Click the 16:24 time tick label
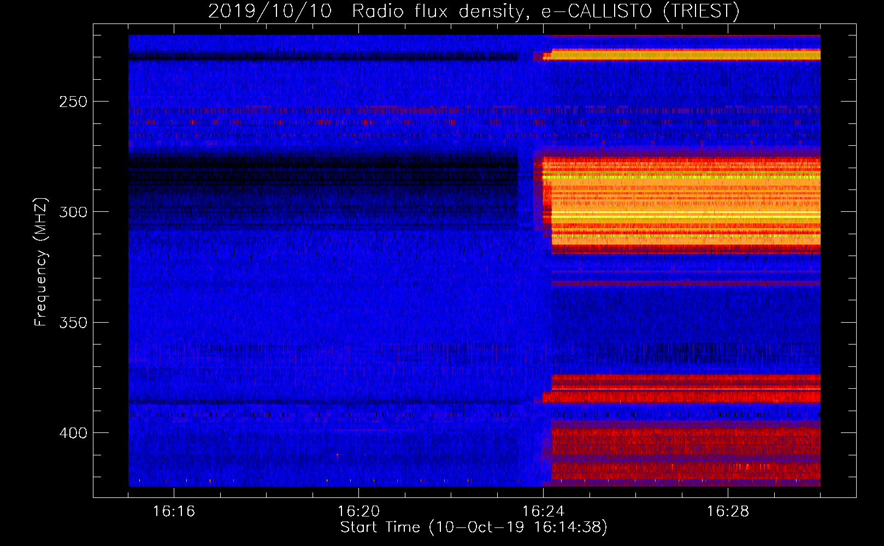This screenshot has width=884, height=546. click(543, 512)
